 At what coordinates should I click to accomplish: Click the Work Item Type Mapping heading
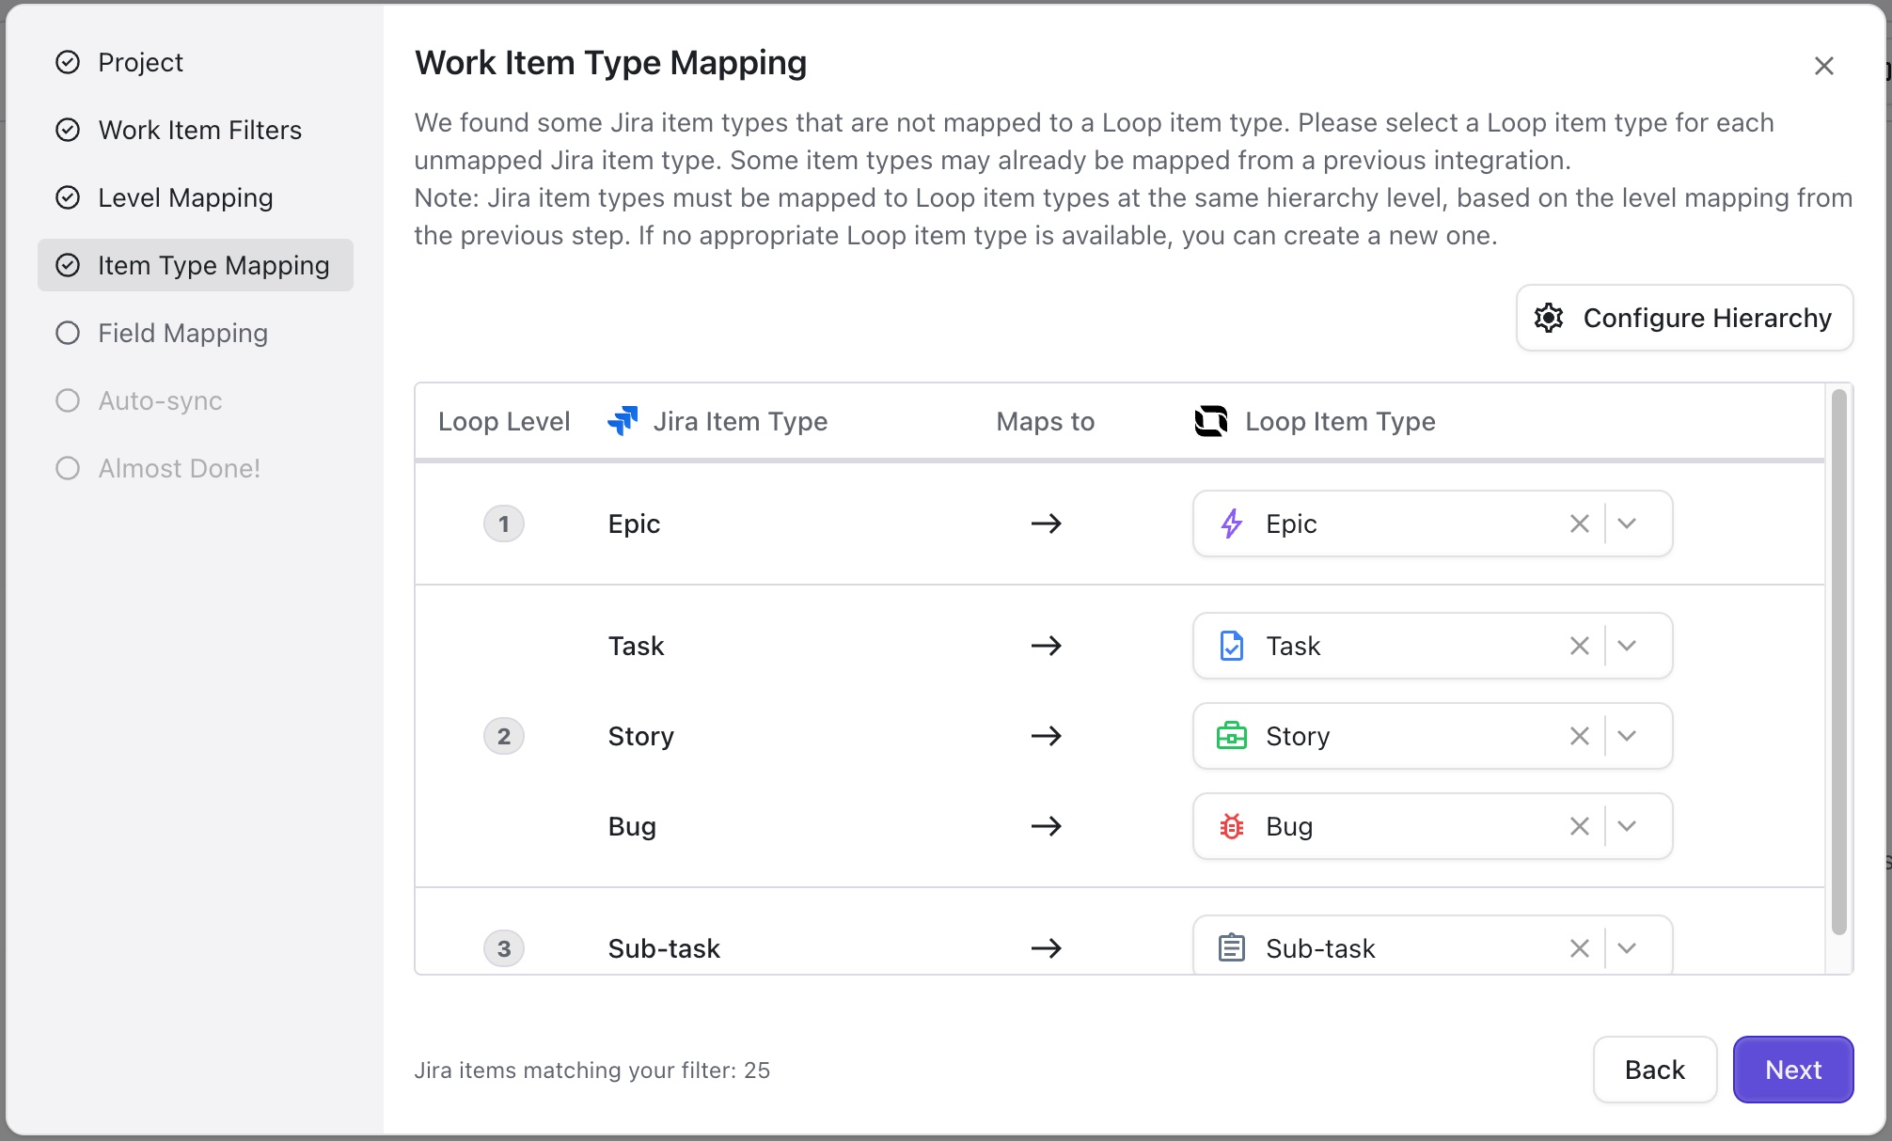(611, 62)
